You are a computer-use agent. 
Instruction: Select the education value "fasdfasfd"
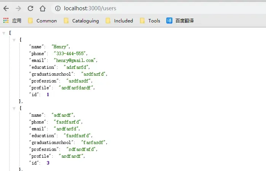[x=77, y=136]
